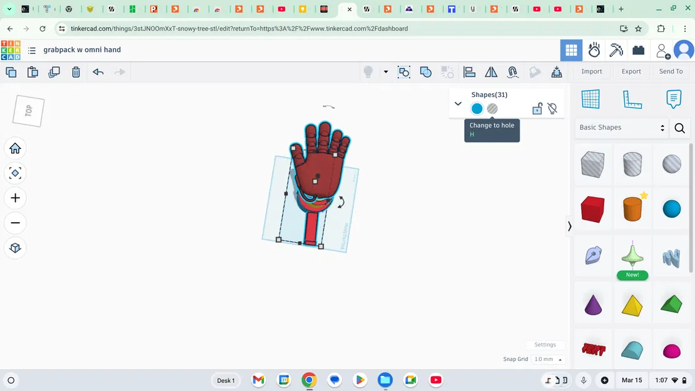Image resolution: width=695 pixels, height=391 pixels.
Task: Delete the selected shape with the trash icon
Action: [x=76, y=72]
